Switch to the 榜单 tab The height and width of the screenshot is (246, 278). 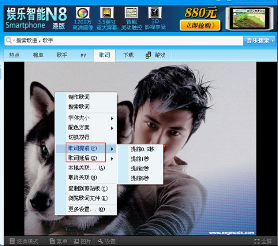coord(38,55)
